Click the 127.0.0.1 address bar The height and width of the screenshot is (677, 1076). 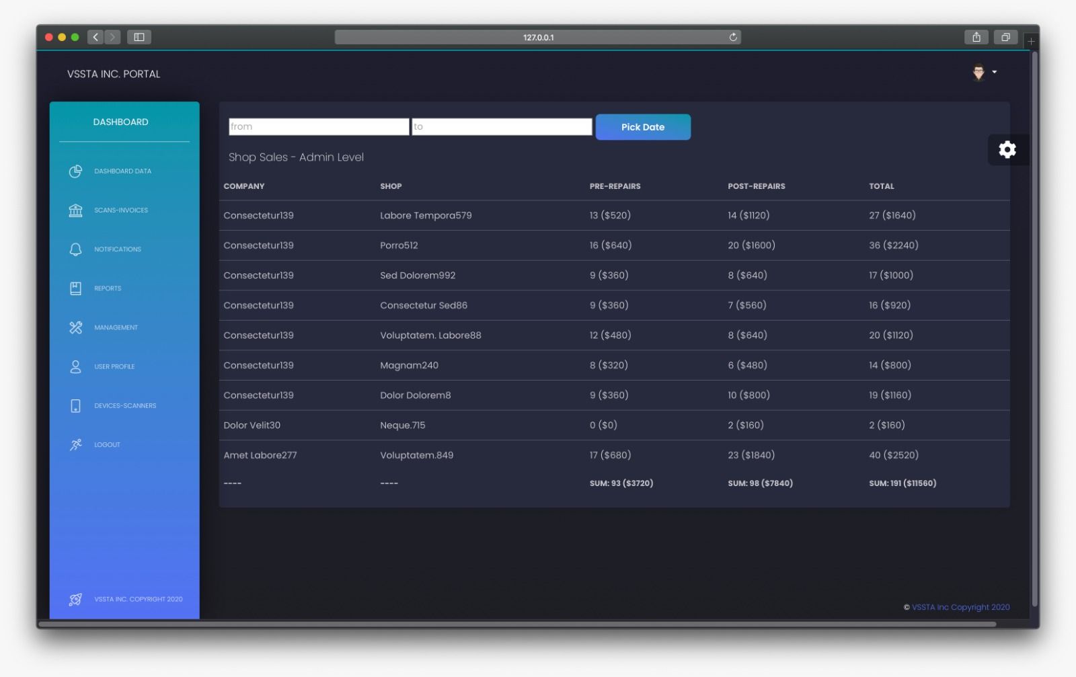tap(538, 37)
